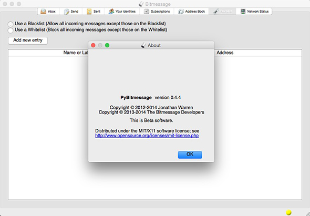This screenshot has width=310, height=216.
Task: Select the Blacklist tab
Action: click(x=223, y=12)
